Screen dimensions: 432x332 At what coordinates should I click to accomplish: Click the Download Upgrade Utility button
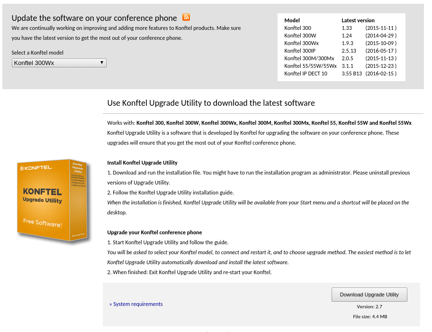[x=369, y=295]
